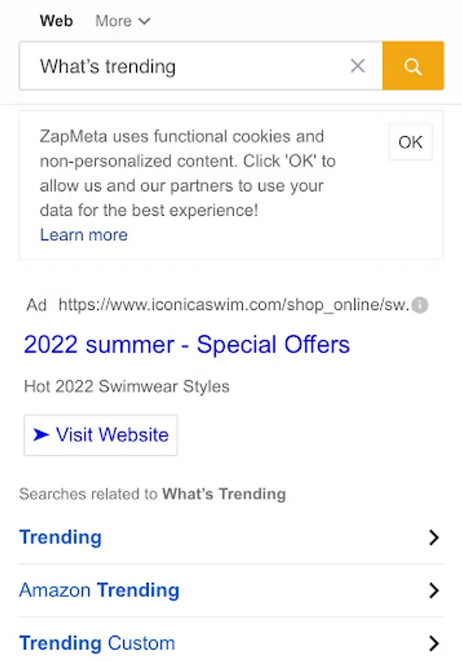Click the chevron next to Trending
Viewport: 462px width, 661px height.
[434, 538]
